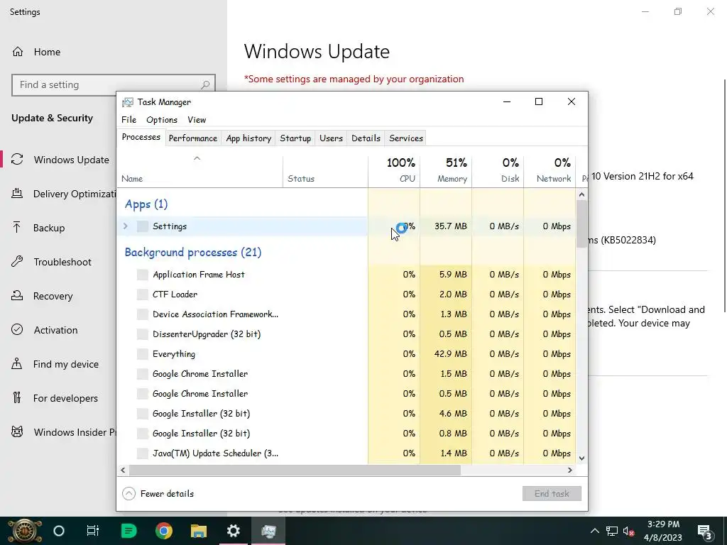Viewport: 727px width, 545px height.
Task: Click the search magnifier in Find a setting
Action: 205,85
